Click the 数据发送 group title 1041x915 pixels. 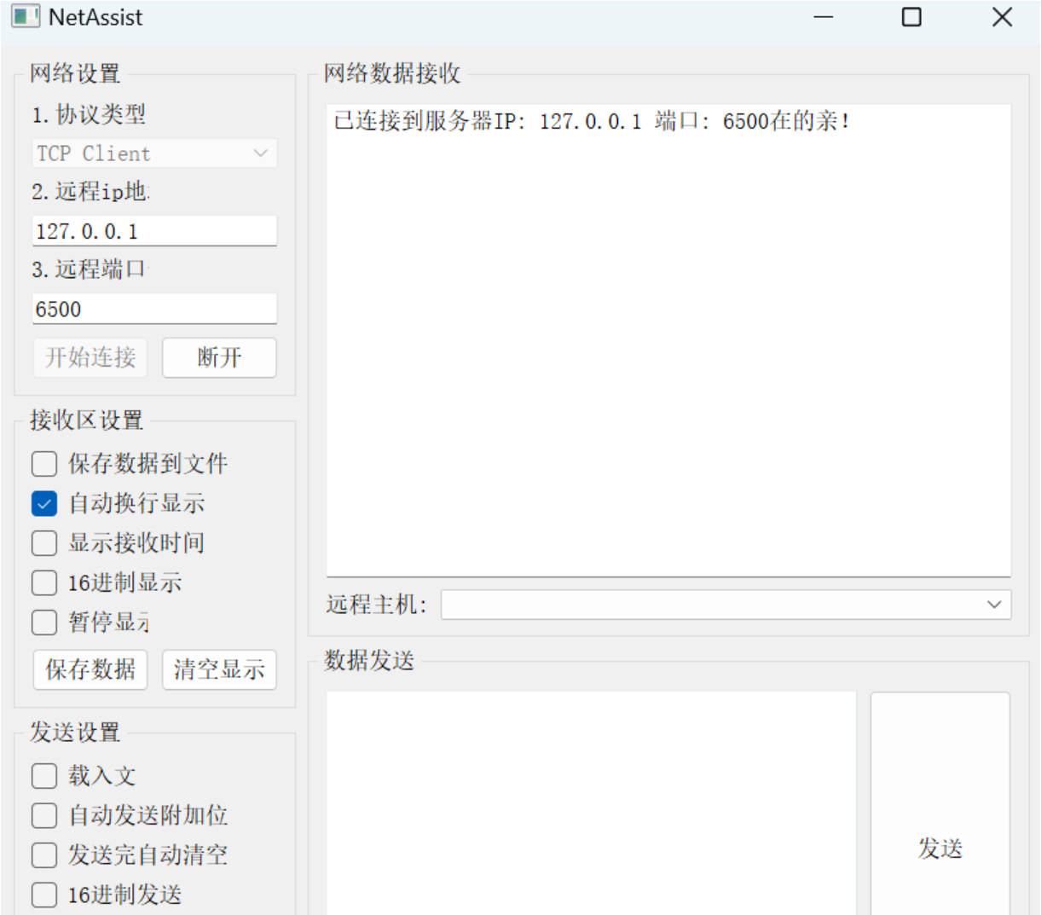(x=369, y=661)
